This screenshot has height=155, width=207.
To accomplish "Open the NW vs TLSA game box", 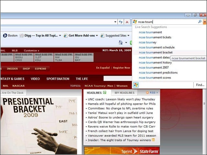I will pos(64,57).
